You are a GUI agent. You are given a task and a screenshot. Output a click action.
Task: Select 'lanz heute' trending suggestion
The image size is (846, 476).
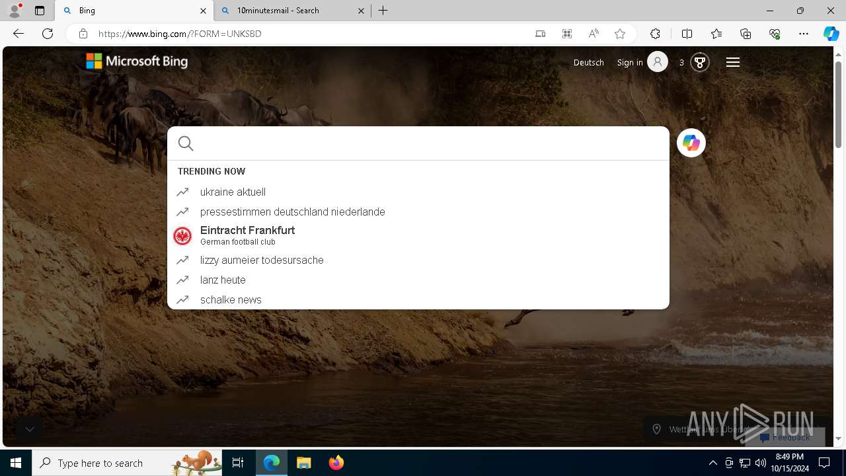point(418,280)
